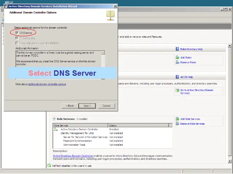This screenshot has width=233, height=174.
Task: Select Identity Management for UNIX row
Action: click(112, 133)
